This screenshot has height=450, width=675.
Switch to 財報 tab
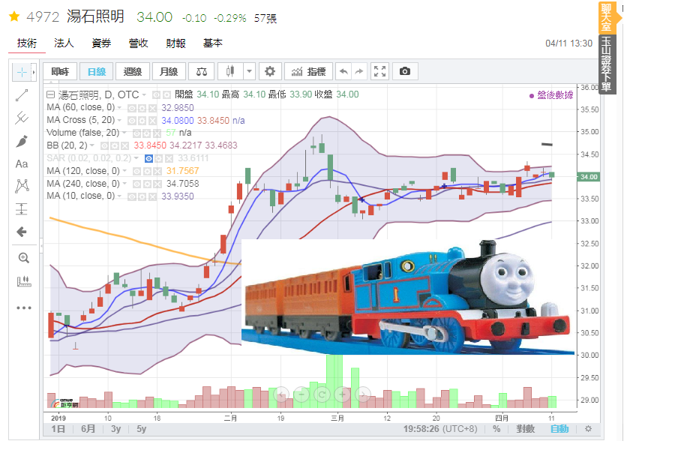tap(175, 43)
